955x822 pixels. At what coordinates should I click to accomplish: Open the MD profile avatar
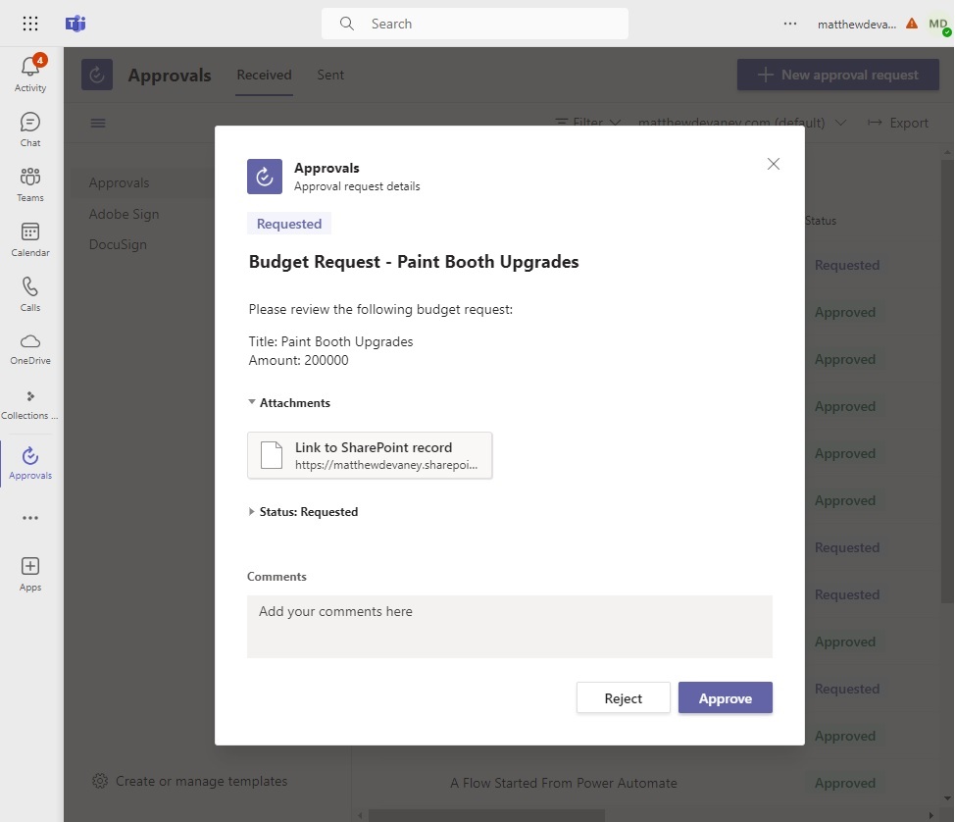[x=938, y=25]
